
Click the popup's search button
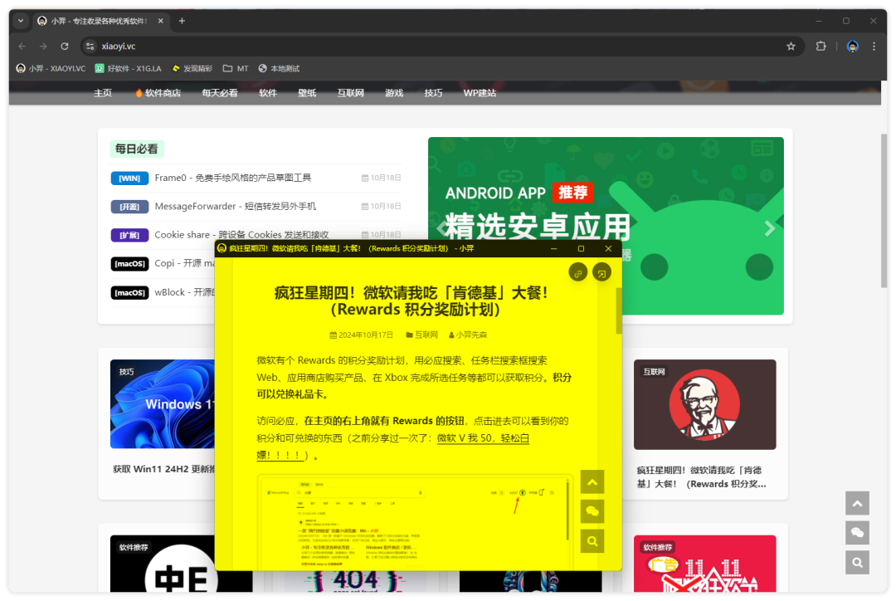592,541
